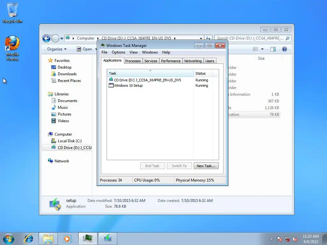Toggle the preview pane icon
The width and height of the screenshot is (327, 245).
273,49
